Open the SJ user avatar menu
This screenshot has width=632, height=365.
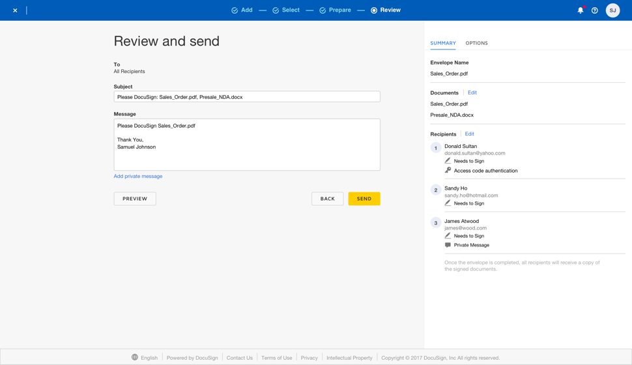click(x=612, y=10)
